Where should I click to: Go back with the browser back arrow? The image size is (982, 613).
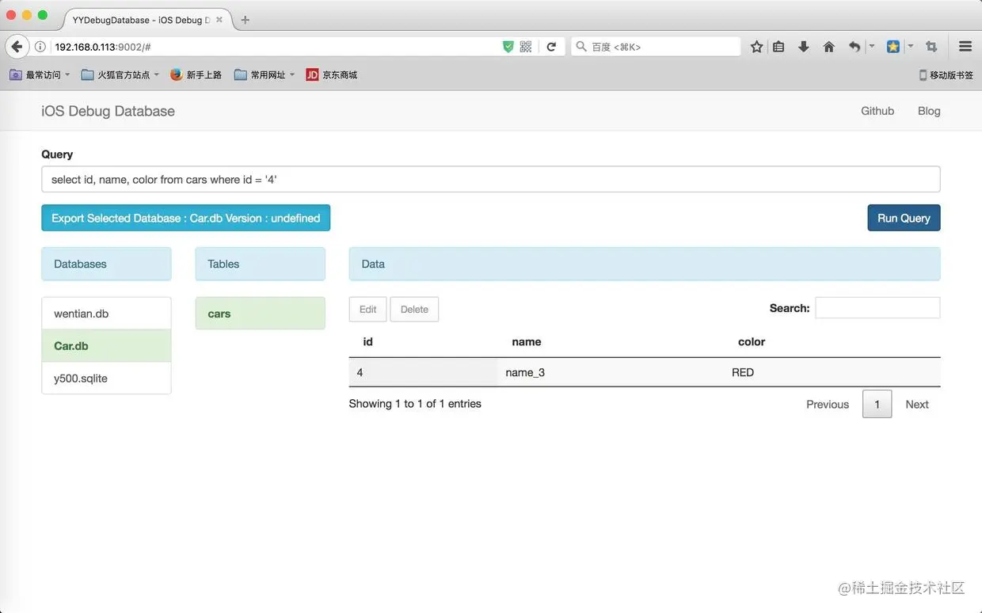click(x=17, y=47)
